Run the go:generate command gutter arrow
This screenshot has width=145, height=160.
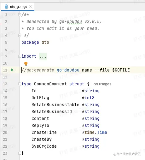tap(12, 70)
